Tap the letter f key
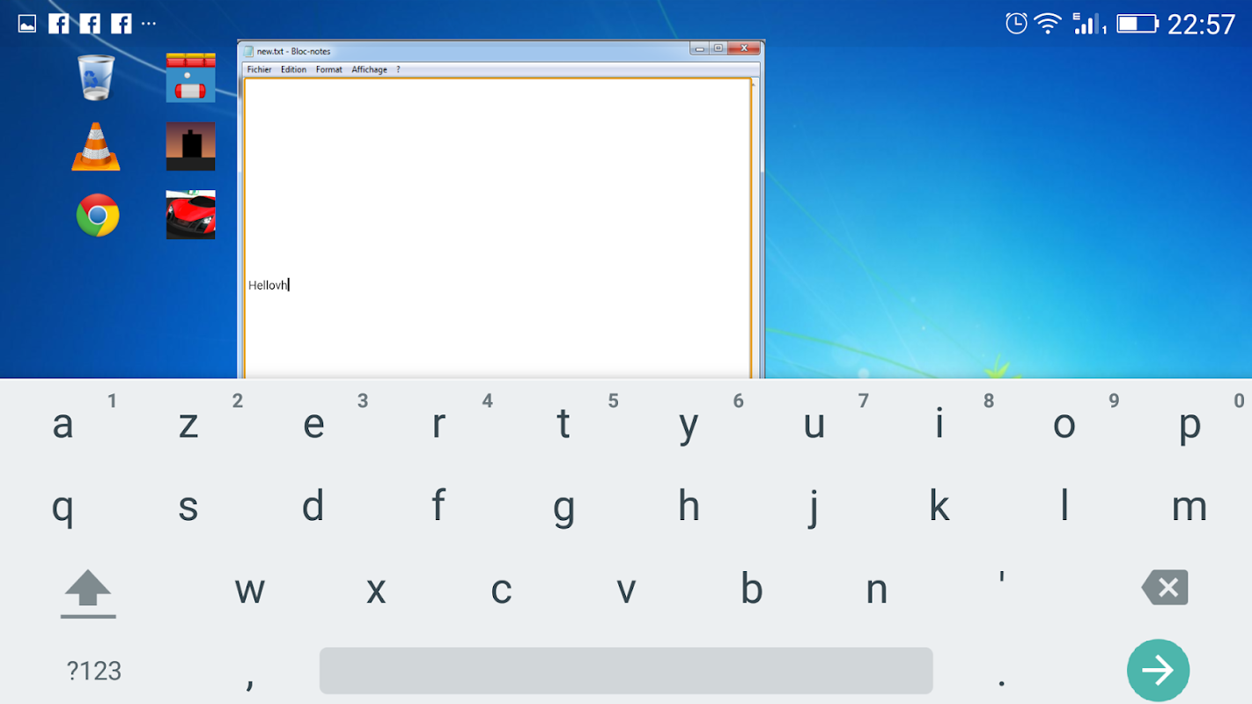Image resolution: width=1252 pixels, height=704 pixels. coord(438,507)
